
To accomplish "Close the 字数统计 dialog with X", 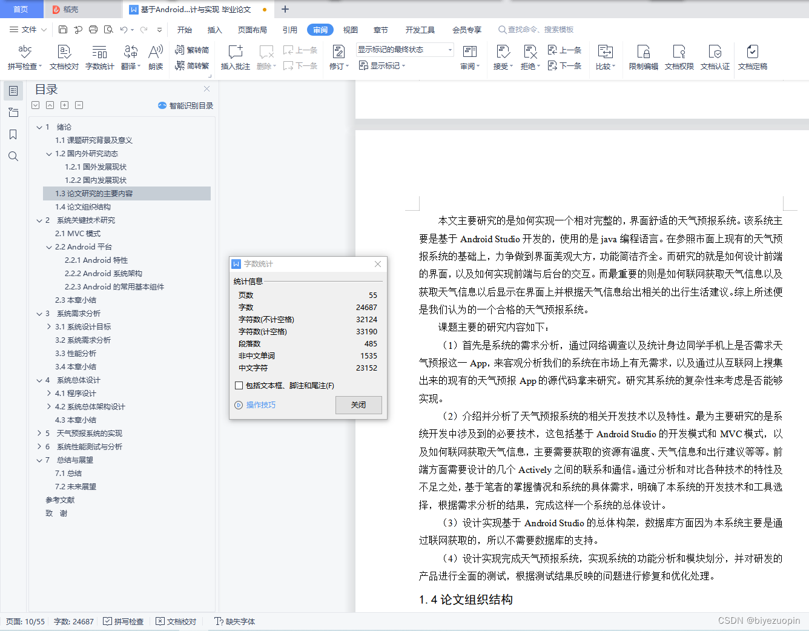I will 378,264.
